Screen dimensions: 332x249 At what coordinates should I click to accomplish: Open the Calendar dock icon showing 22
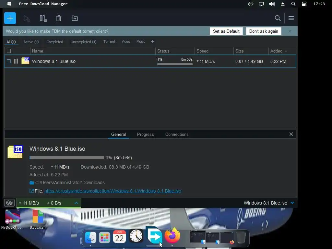coord(119,237)
